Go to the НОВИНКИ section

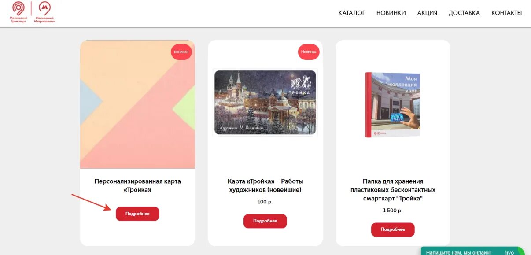pos(391,13)
